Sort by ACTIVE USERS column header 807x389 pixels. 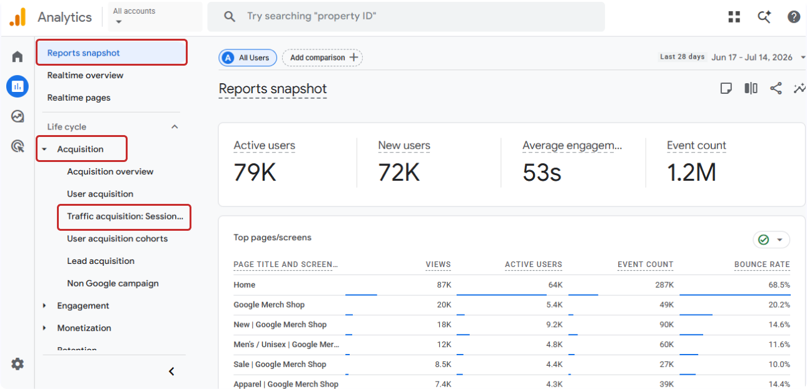point(534,265)
